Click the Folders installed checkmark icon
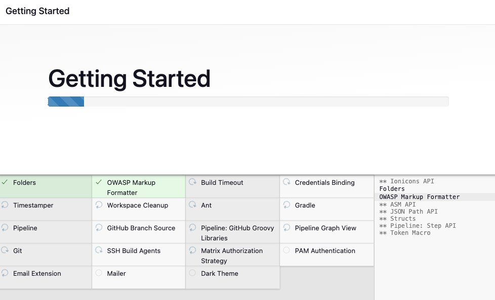495x300 pixels. pos(5,182)
